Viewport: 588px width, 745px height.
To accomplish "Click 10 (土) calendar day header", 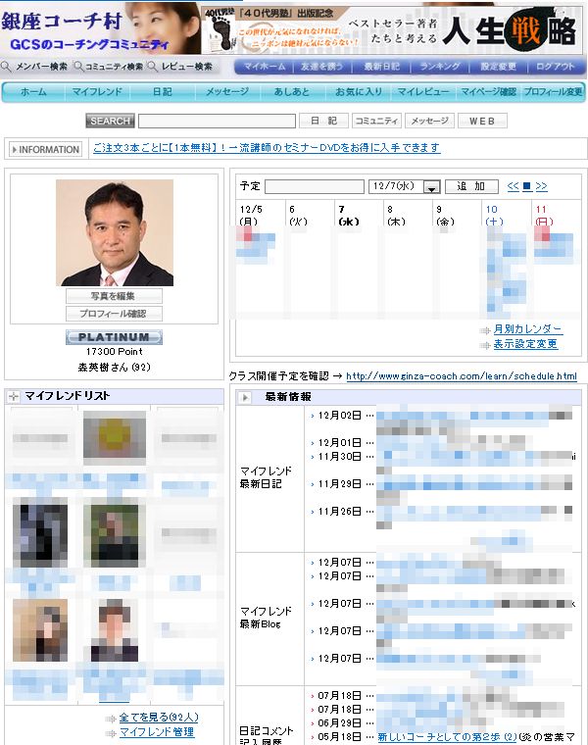I will (494, 216).
